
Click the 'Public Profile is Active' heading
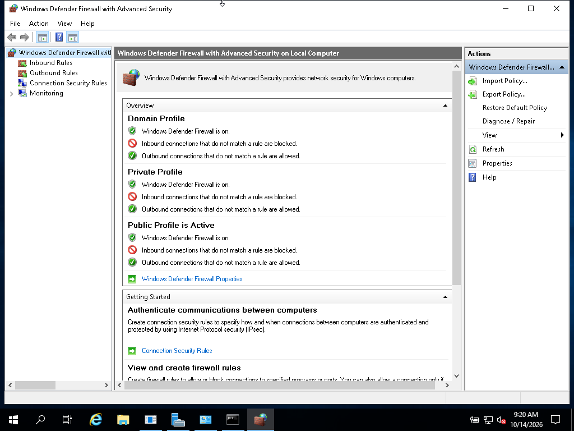(x=171, y=226)
